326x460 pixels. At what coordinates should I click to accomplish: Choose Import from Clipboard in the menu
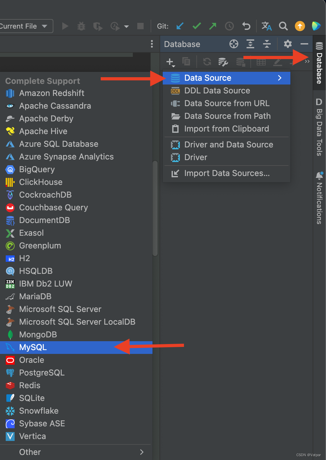pos(227,129)
